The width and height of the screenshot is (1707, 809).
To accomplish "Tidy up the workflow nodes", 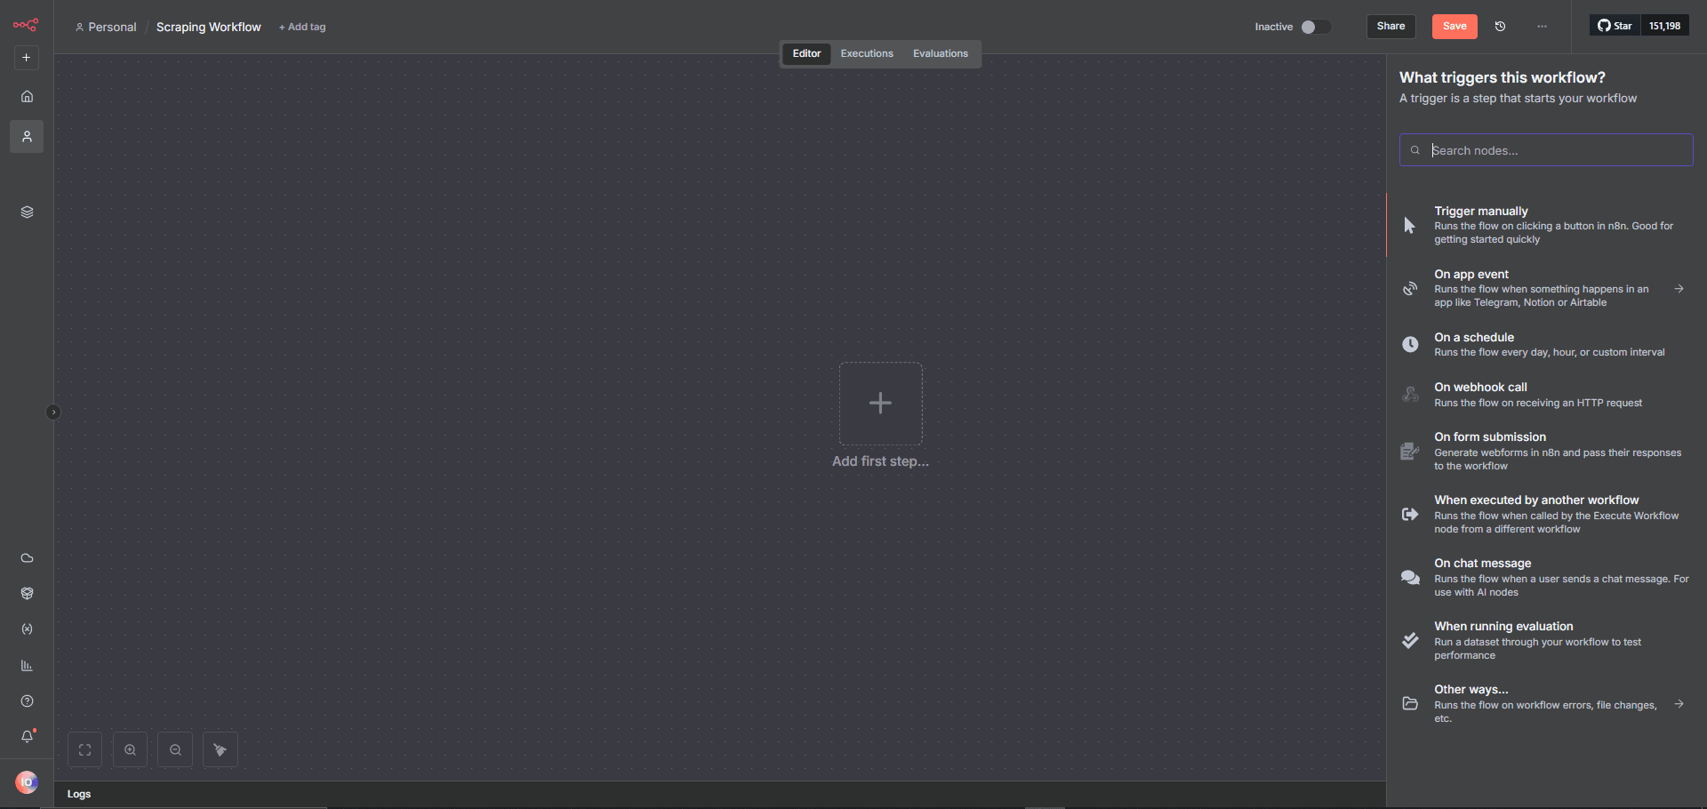I will coord(220,750).
